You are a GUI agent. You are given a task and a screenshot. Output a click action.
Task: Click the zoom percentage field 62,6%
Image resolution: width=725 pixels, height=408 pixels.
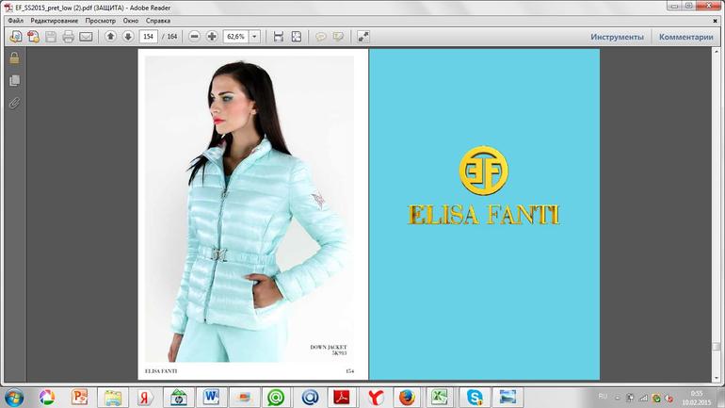point(236,37)
